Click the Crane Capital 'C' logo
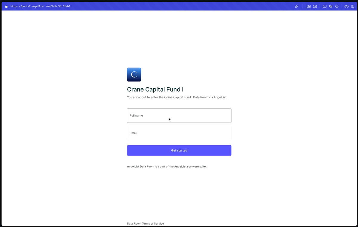Screen dimensions: 358x227 coord(134,74)
